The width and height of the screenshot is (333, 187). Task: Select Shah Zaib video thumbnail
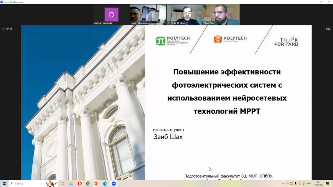coord(221,15)
